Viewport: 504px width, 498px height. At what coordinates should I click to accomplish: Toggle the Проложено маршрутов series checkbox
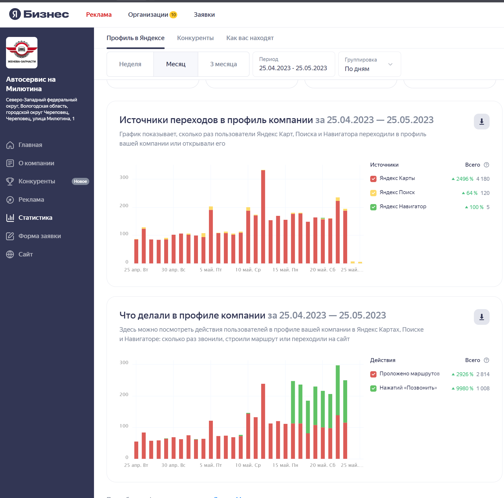click(x=373, y=374)
